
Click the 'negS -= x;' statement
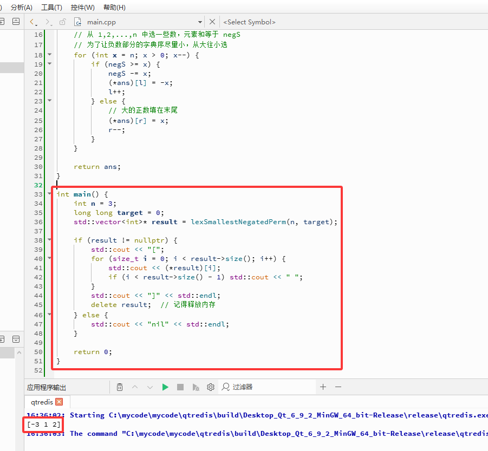(129, 74)
